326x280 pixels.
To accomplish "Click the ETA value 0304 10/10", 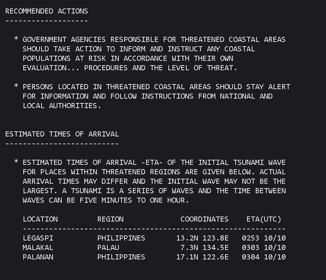I will [264, 257].
